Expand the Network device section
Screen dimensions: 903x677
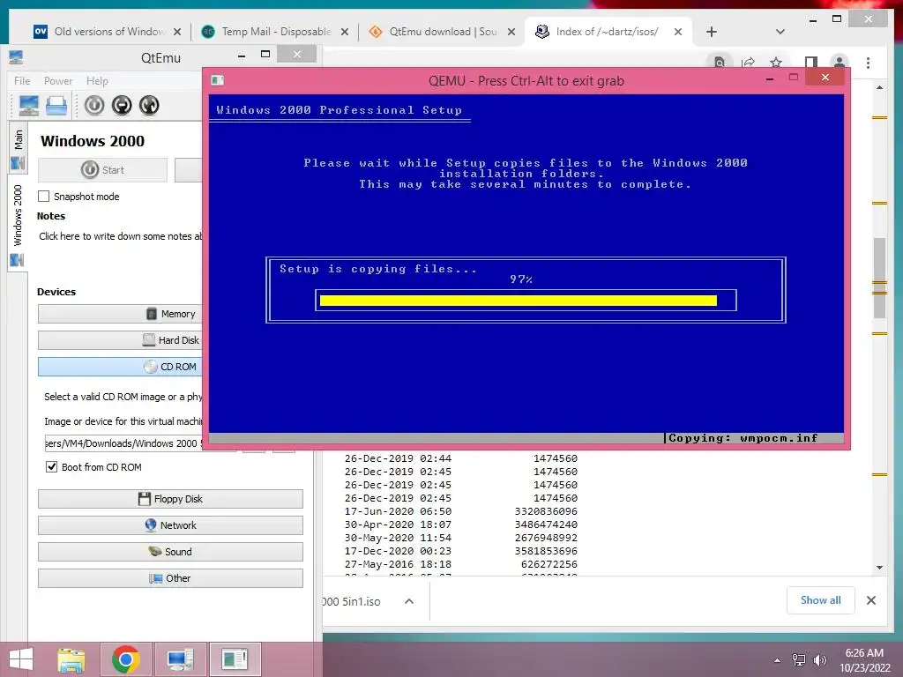(170, 525)
